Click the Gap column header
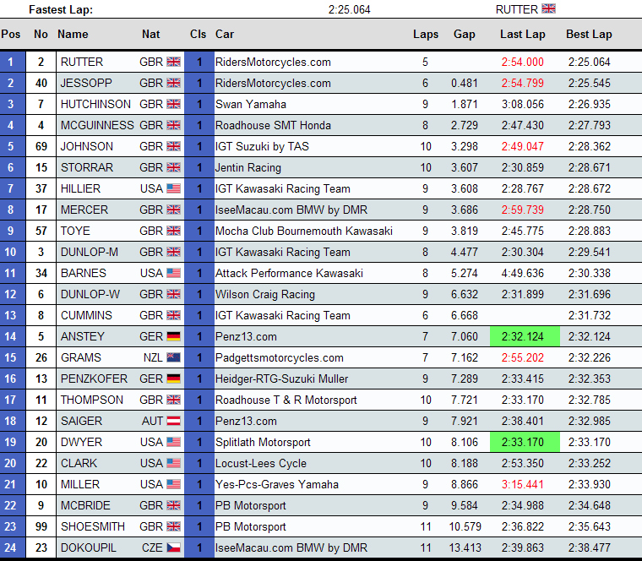This screenshot has width=642, height=561. point(465,34)
